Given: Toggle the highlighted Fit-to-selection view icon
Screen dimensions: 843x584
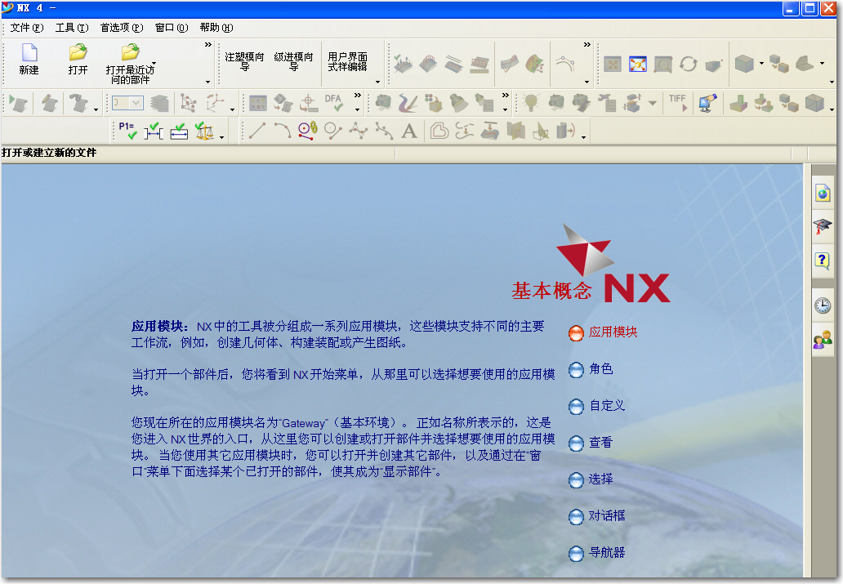Looking at the screenshot, I should (x=638, y=64).
